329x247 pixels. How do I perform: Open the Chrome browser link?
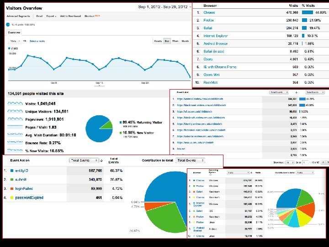(x=209, y=12)
